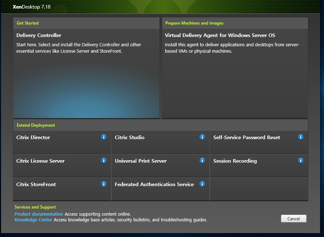Pick the Universal Print Server tile
The image size is (324, 237).
click(x=161, y=165)
